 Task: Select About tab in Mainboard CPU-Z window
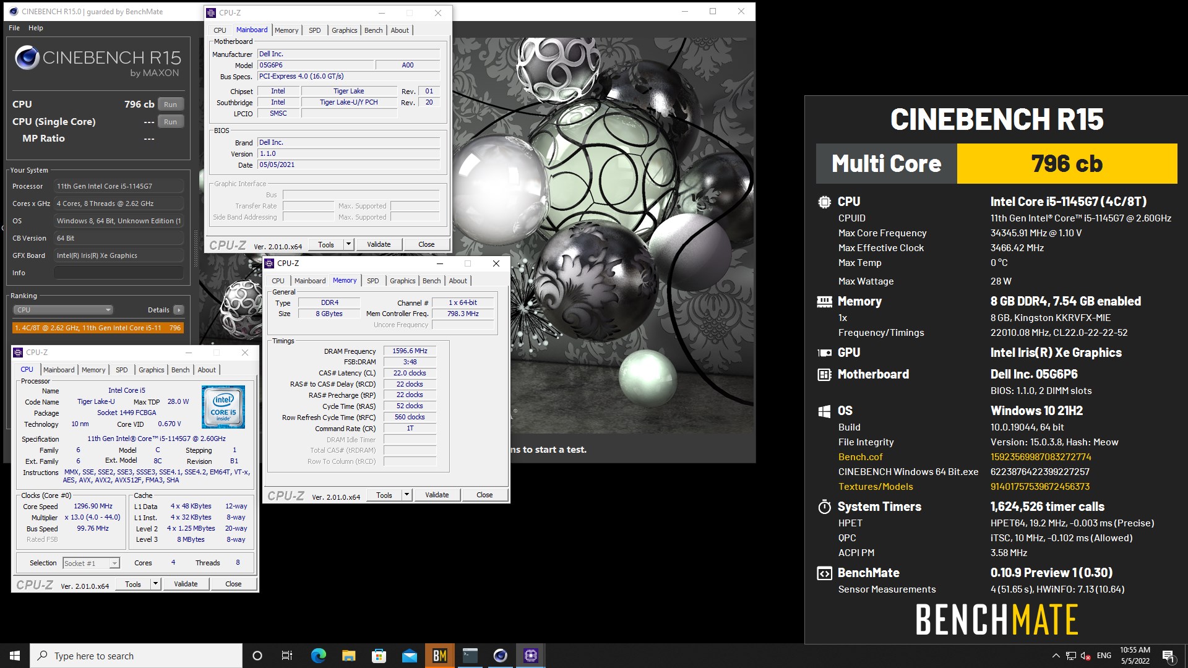[400, 30]
